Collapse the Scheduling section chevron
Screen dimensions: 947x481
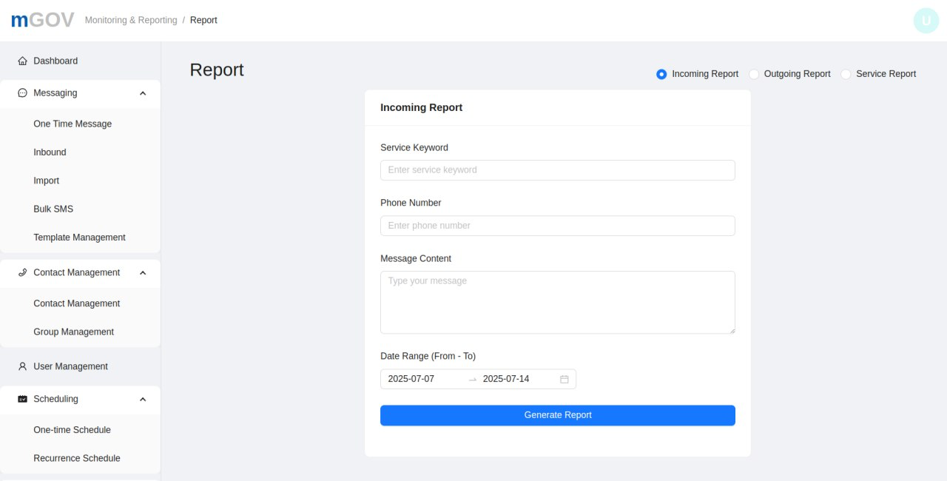coord(143,400)
